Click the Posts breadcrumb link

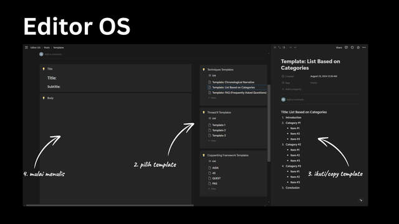[47, 47]
